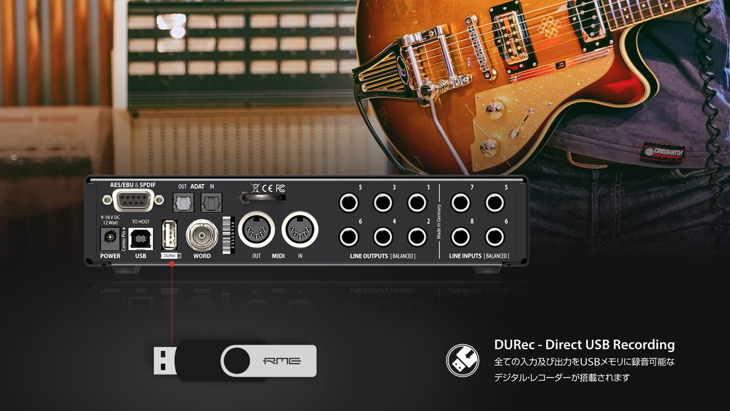Click the DURec USB-A port
The width and height of the screenshot is (730, 411).
click(170, 236)
